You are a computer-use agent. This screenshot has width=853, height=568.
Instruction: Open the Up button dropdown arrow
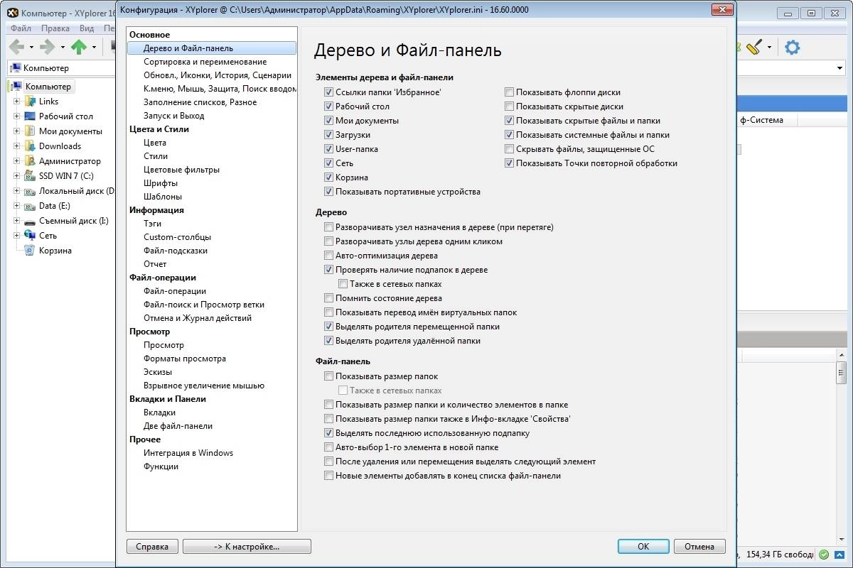click(94, 48)
